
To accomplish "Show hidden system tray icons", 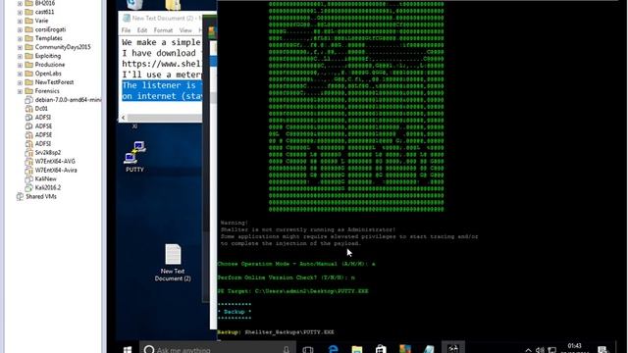I will 528,350.
